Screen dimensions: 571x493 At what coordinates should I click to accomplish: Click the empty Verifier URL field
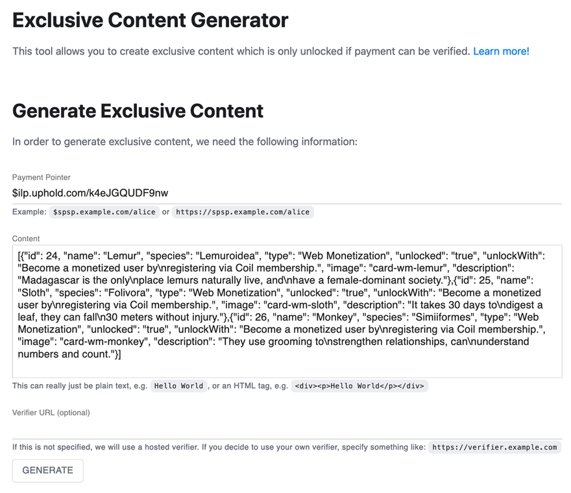pyautogui.click(x=287, y=428)
